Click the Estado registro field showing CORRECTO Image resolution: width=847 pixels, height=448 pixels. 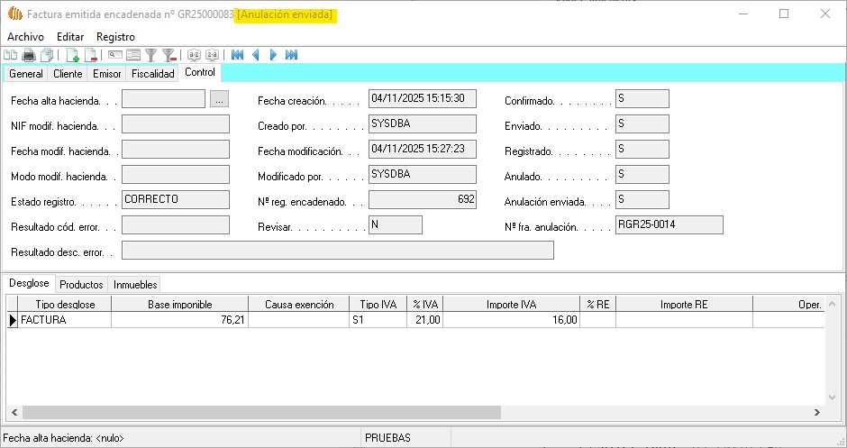point(175,199)
